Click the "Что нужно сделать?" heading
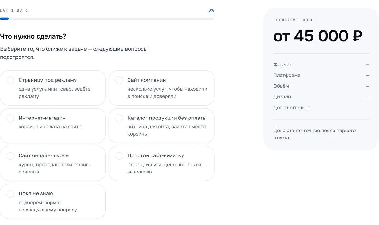Image resolution: width=379 pixels, height=225 pixels. coord(33,36)
